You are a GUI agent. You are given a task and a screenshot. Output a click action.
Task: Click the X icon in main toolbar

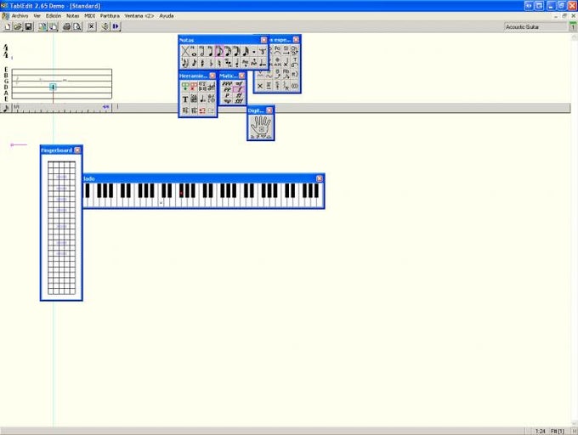92,26
